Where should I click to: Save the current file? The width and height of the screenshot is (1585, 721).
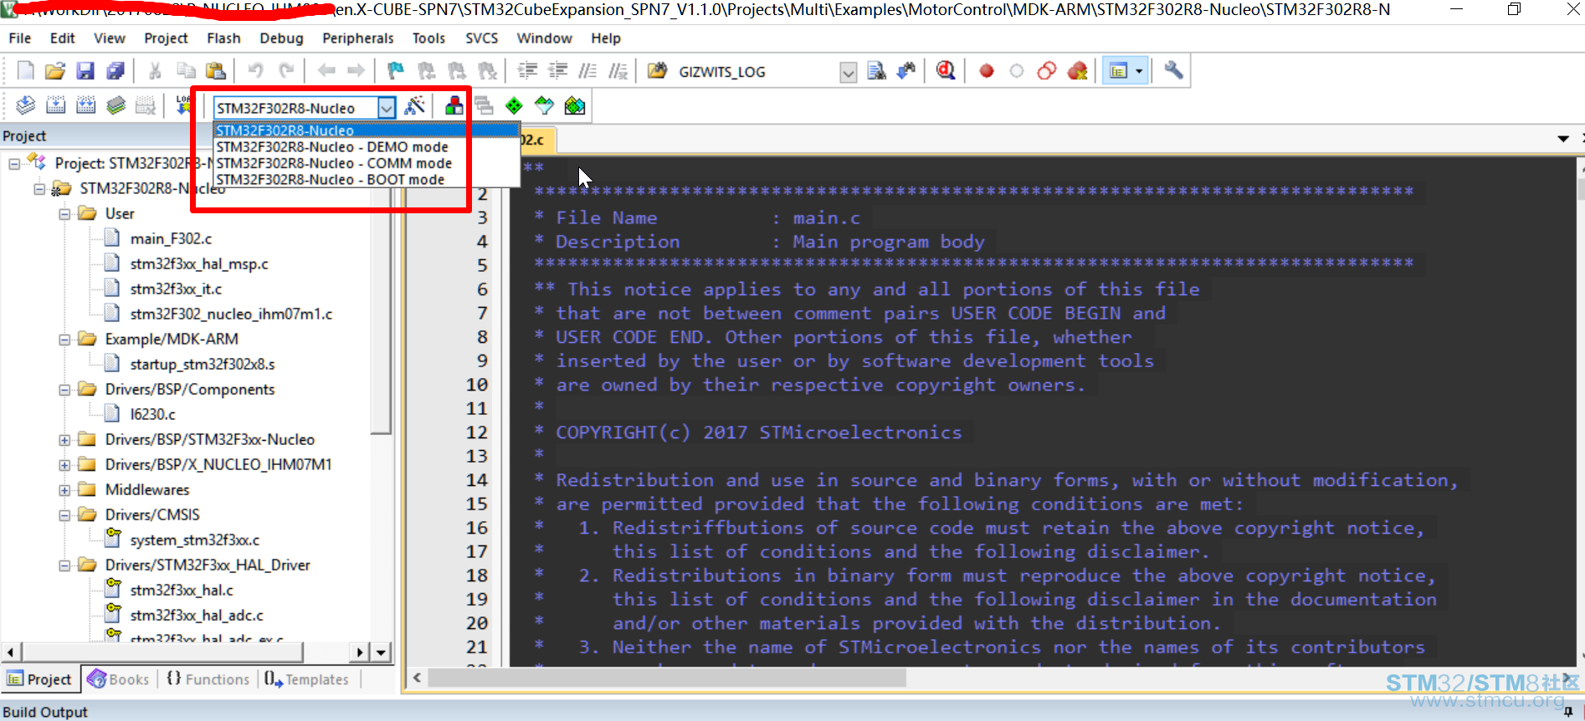[85, 71]
